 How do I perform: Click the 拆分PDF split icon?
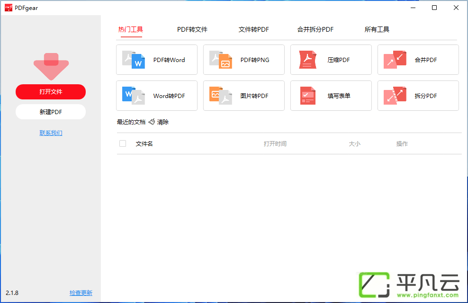click(395, 96)
